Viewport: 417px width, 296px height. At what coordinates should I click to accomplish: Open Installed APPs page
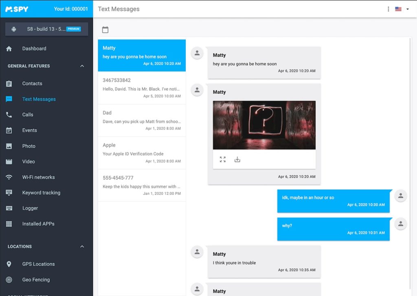(x=38, y=224)
